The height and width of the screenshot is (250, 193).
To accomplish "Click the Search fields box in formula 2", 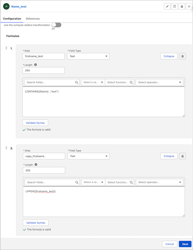I will pyautogui.click(x=52, y=182).
